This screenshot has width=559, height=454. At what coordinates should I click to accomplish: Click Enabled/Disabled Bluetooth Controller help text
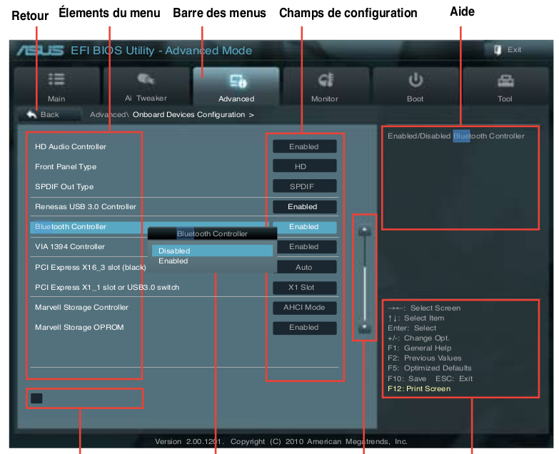coord(456,136)
